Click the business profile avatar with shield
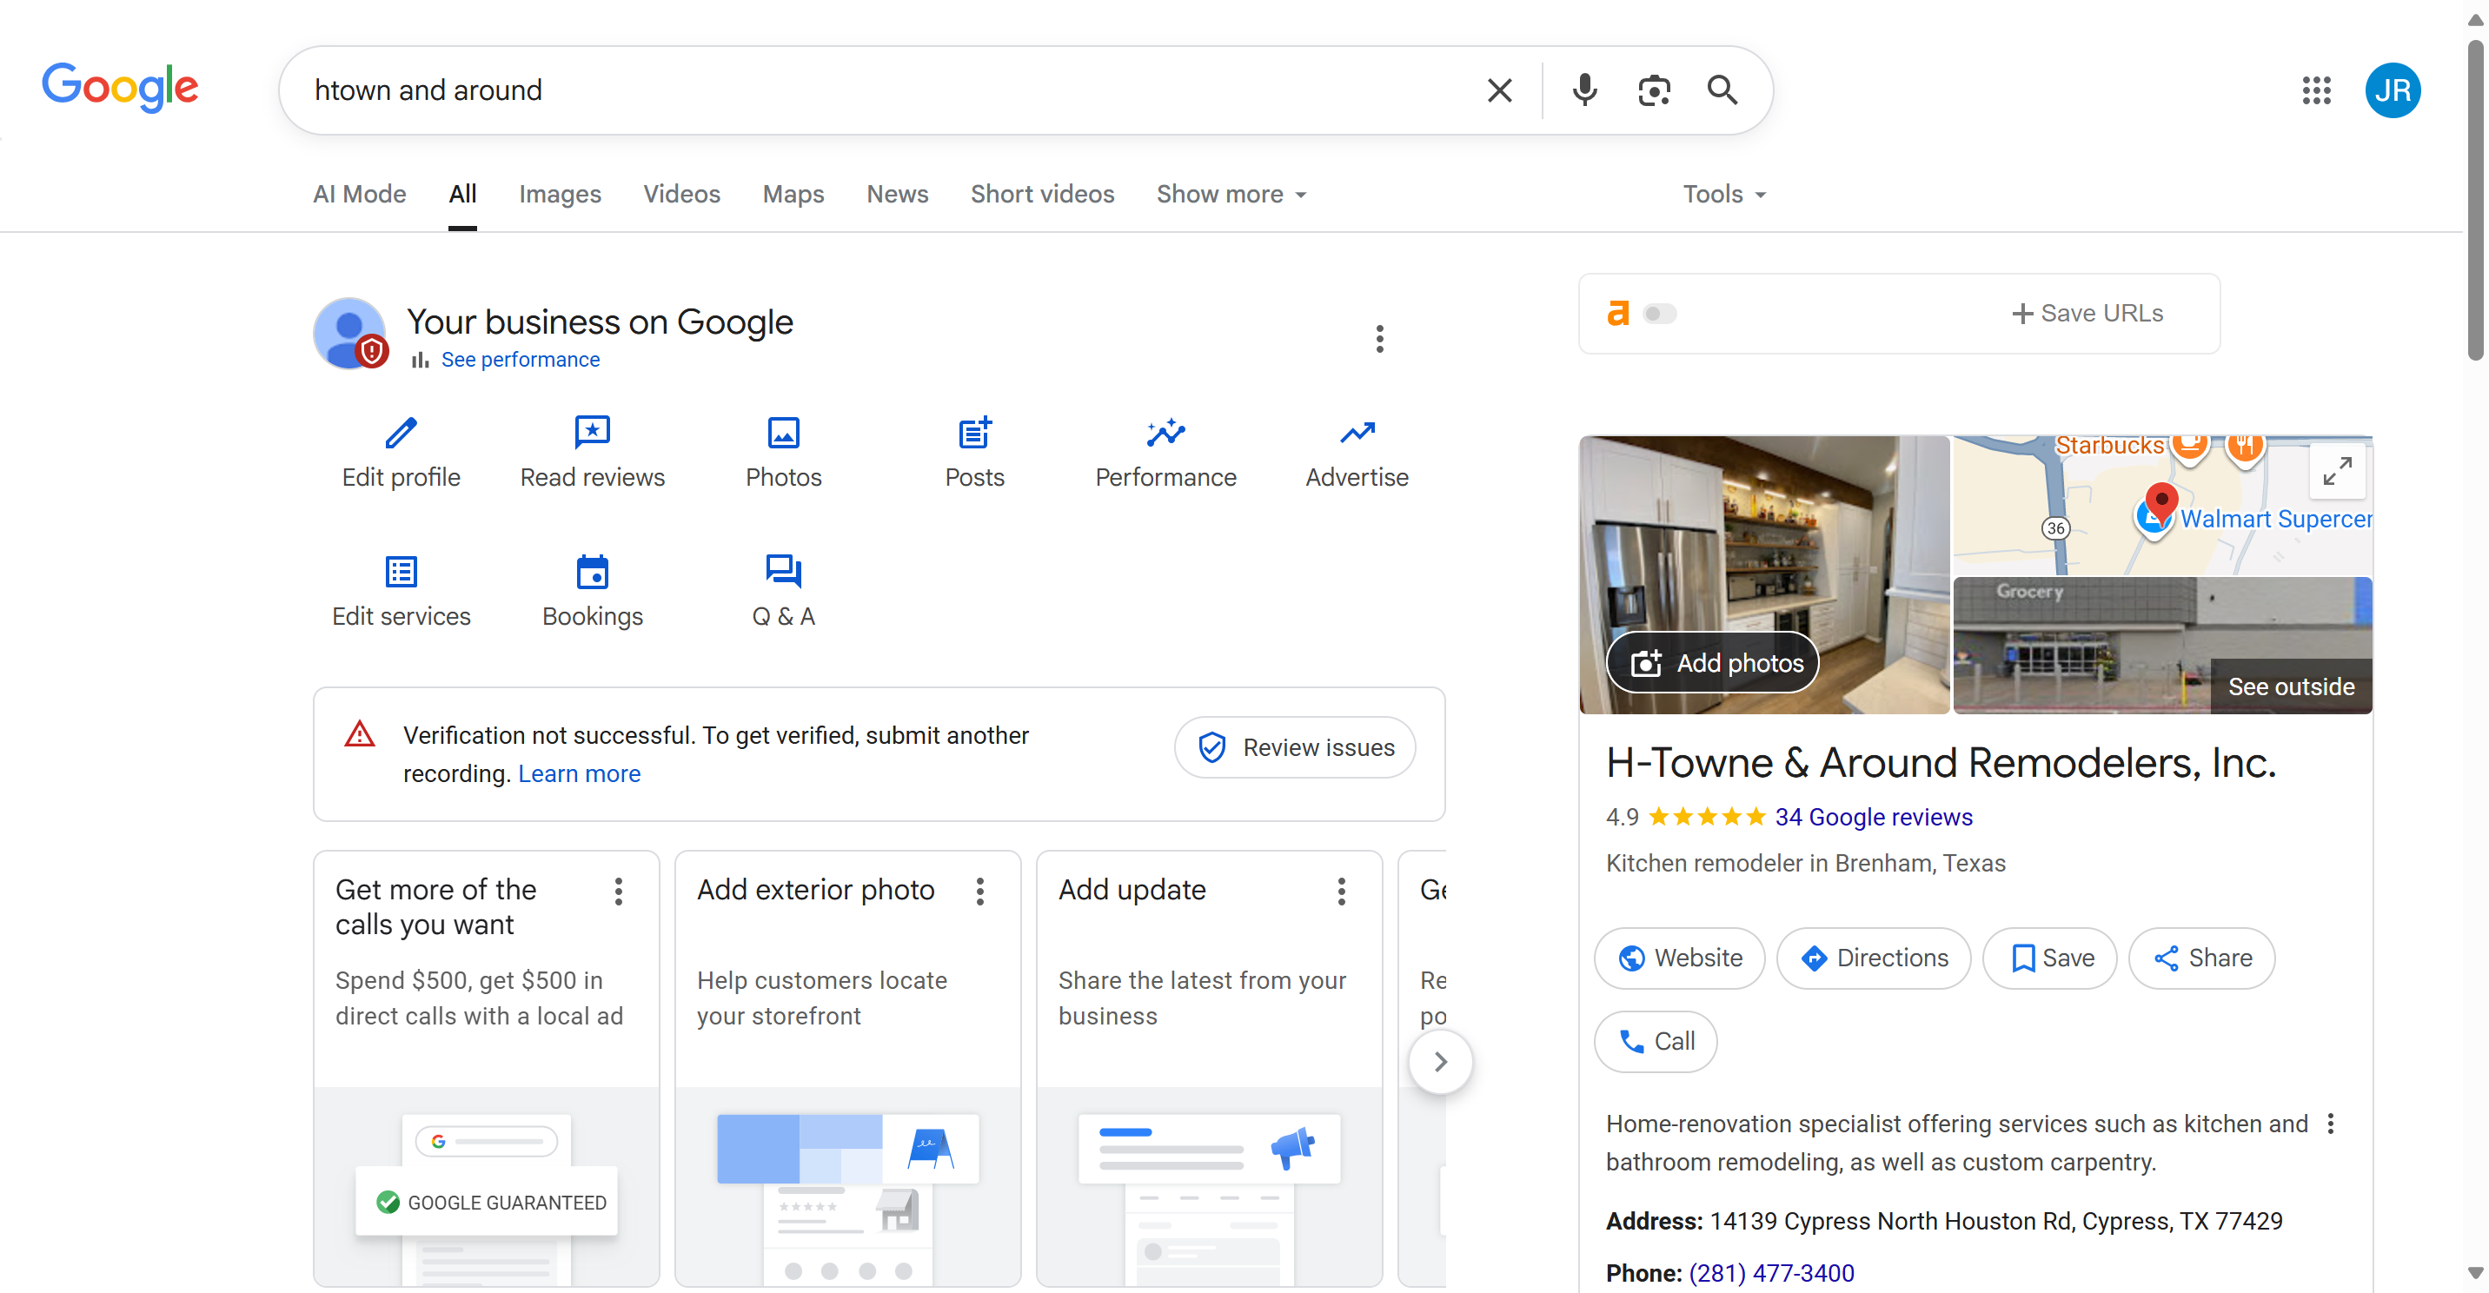 pyautogui.click(x=349, y=334)
